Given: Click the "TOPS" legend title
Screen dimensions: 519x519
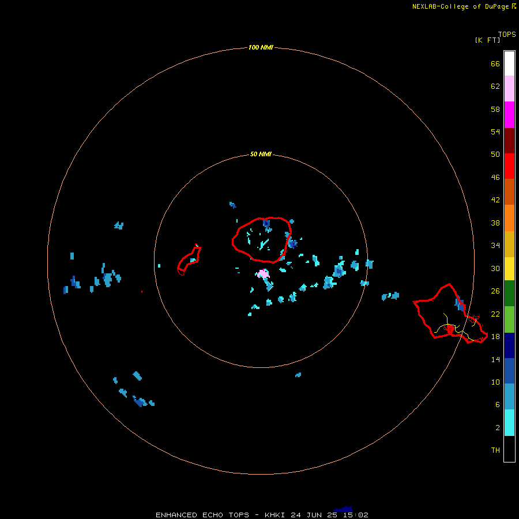Looking at the screenshot, I should (507, 35).
